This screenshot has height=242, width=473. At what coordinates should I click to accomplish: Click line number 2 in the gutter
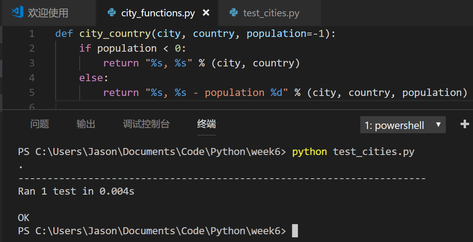(32, 49)
